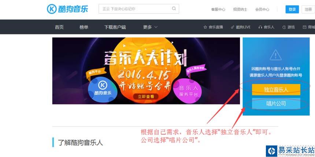315x157 pixels.
Task: Click the Kugou Music logo
Action: (x=67, y=9)
